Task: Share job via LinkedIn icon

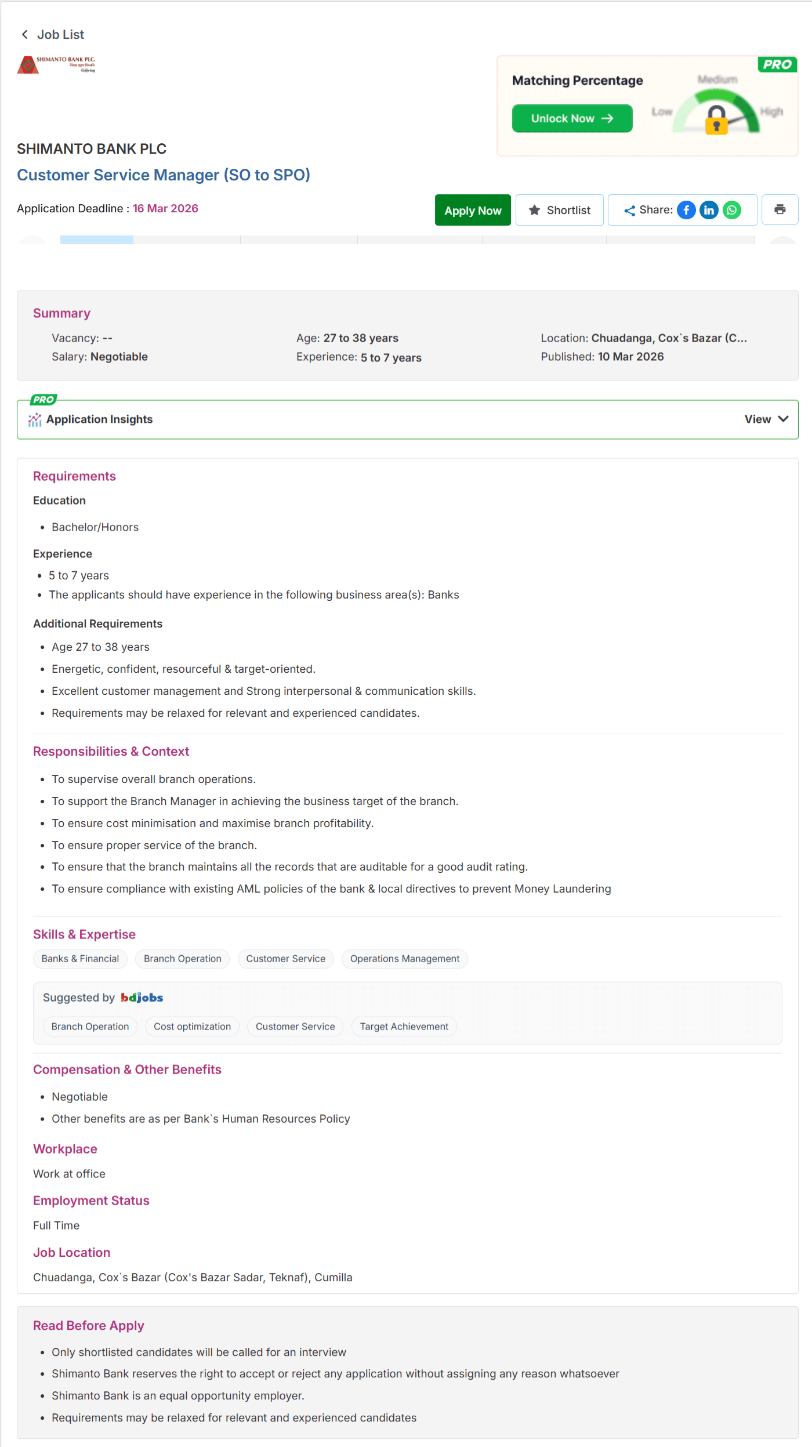Action: pos(709,210)
